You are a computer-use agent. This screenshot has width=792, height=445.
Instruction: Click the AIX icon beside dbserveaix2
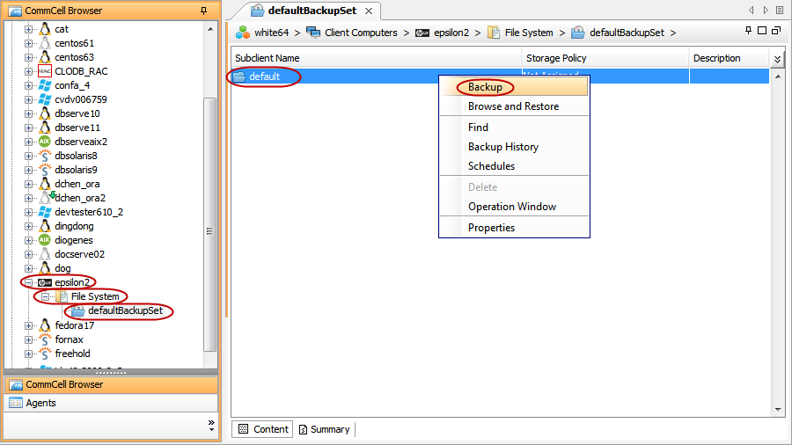tap(45, 142)
